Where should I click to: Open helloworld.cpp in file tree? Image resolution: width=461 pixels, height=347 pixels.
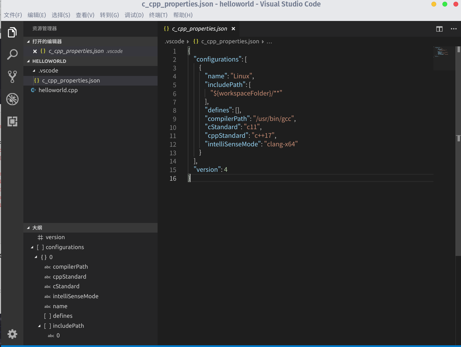coord(90,90)
